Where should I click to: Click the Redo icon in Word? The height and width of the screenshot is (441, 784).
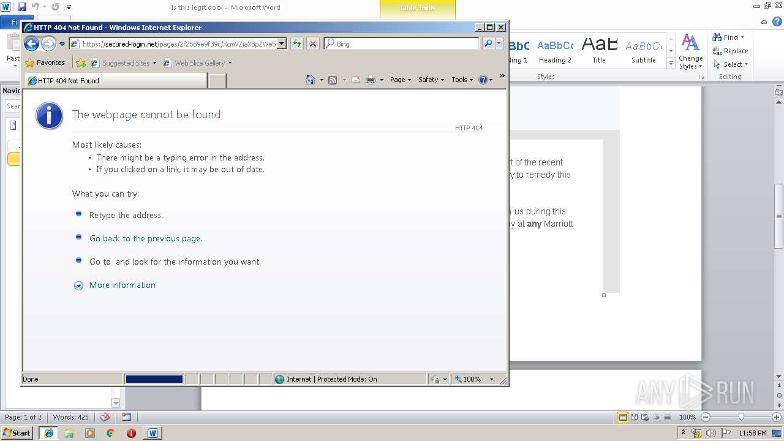coord(55,7)
